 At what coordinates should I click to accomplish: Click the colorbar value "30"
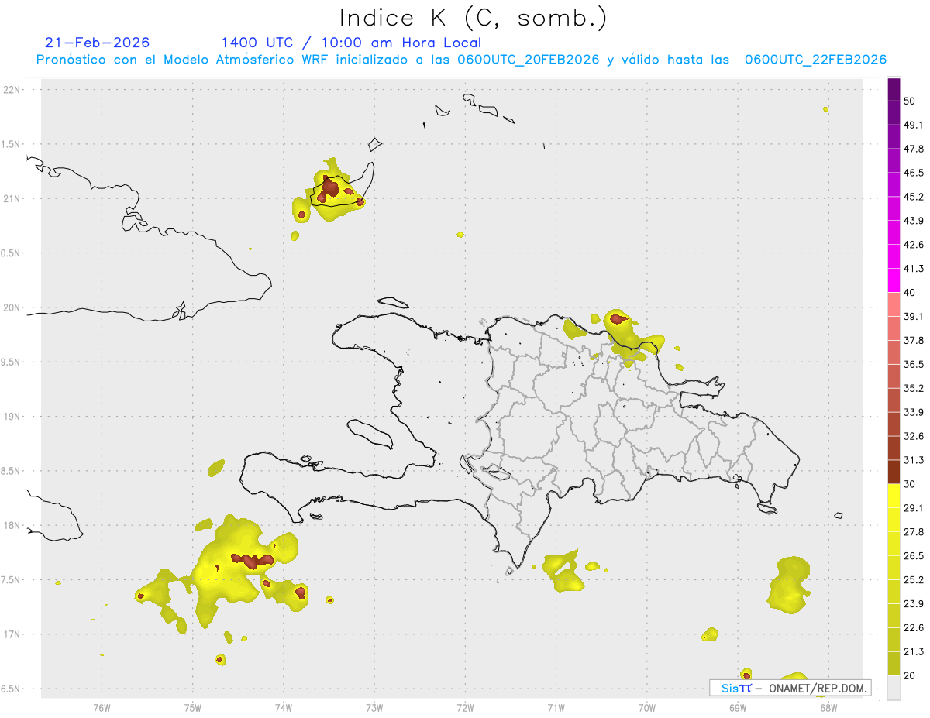click(911, 483)
